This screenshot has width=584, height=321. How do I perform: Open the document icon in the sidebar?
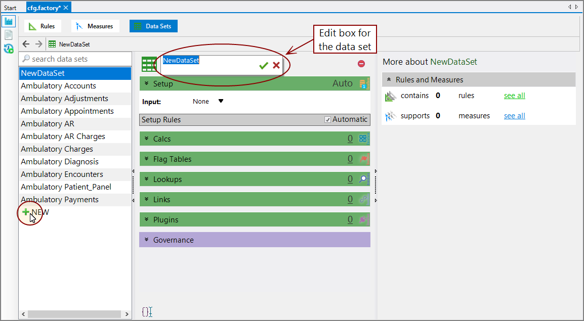coord(8,34)
